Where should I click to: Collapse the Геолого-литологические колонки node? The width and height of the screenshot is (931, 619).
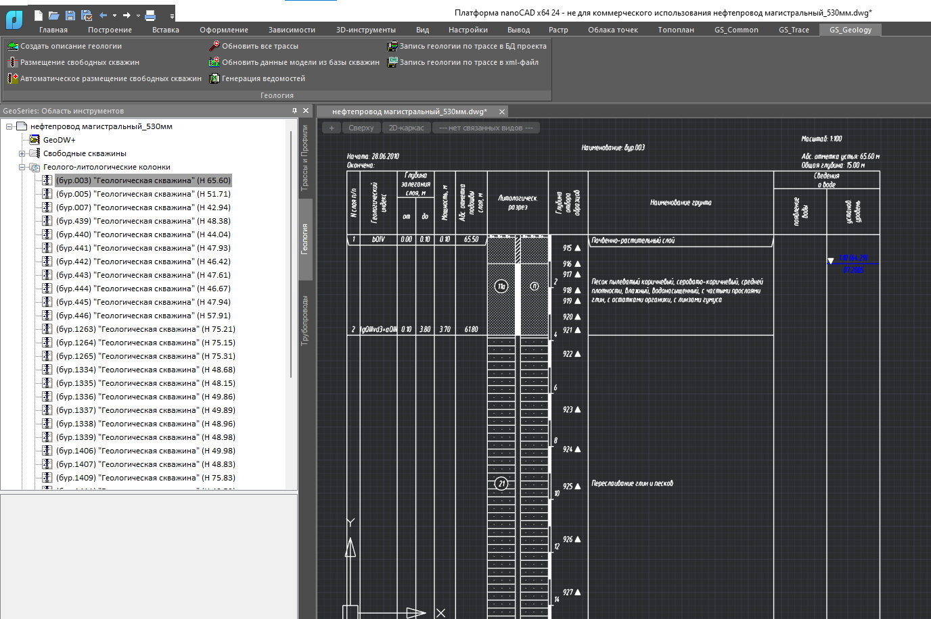22,167
